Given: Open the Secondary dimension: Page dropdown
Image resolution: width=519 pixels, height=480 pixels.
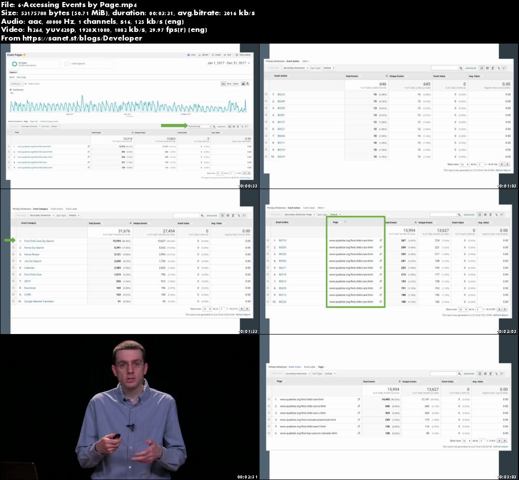Looking at the screenshot, I should 299,214.
